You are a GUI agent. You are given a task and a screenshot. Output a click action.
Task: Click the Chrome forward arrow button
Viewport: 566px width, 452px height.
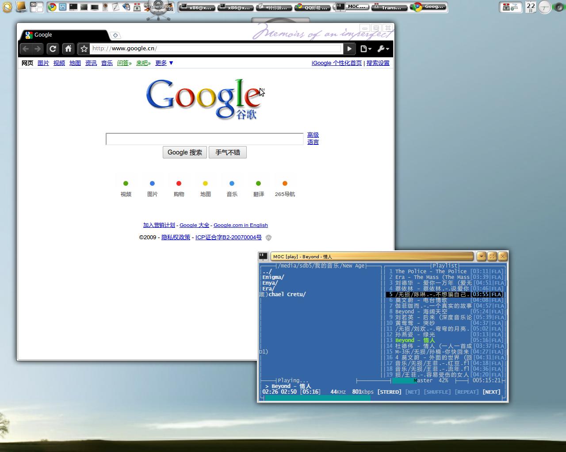click(x=38, y=49)
